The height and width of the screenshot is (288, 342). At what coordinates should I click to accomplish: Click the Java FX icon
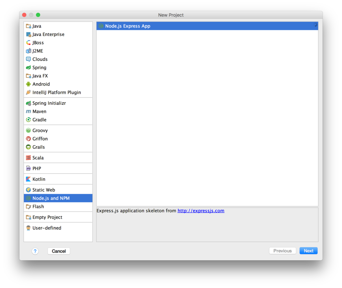click(x=28, y=76)
